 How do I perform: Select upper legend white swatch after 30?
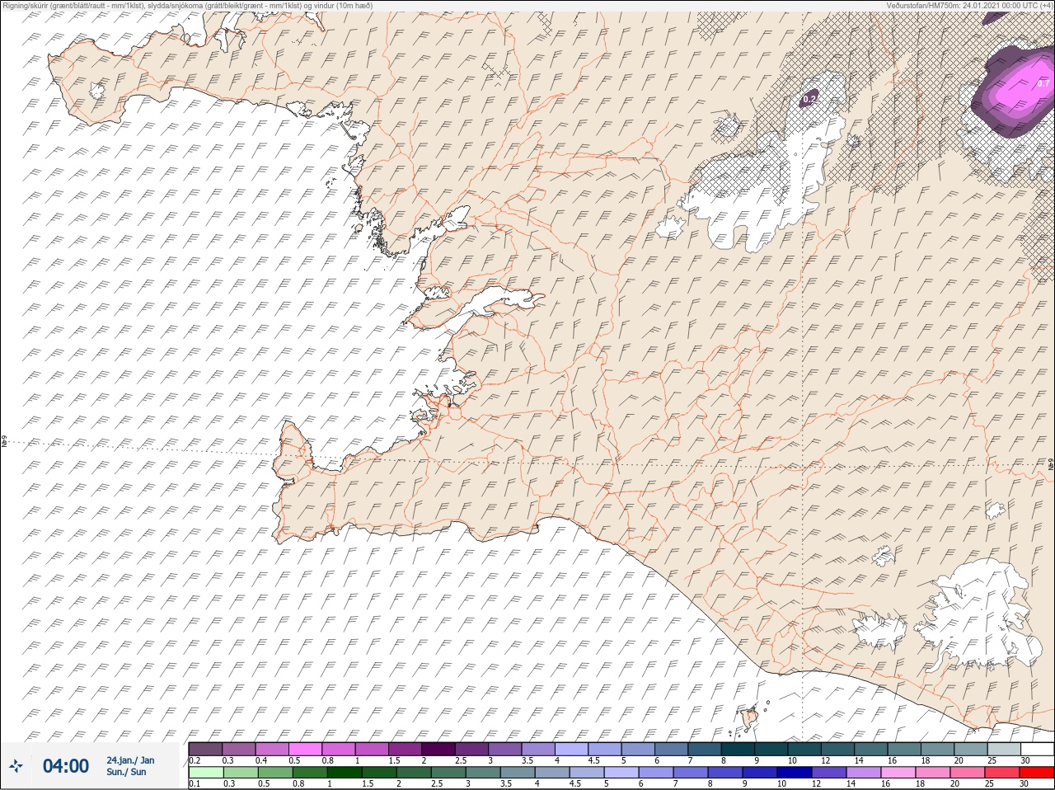click(1037, 749)
